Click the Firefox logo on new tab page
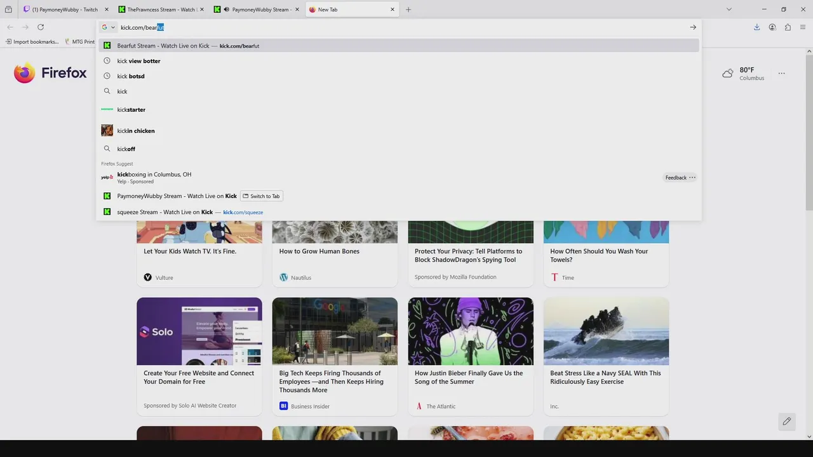Viewport: 813px width, 457px height. pyautogui.click(x=50, y=73)
